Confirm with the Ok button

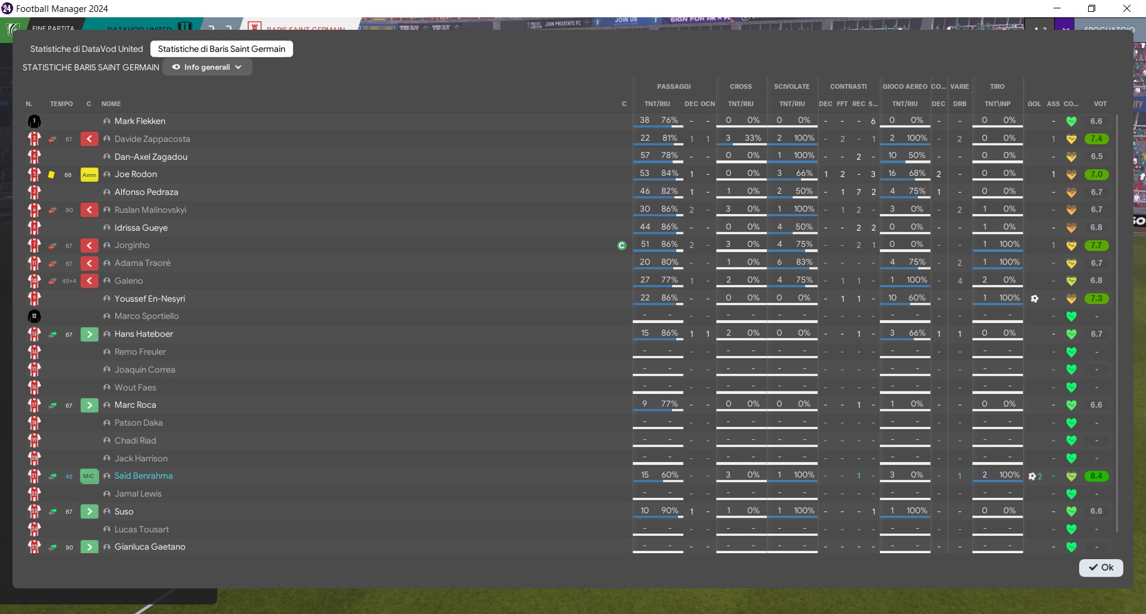pyautogui.click(x=1101, y=568)
